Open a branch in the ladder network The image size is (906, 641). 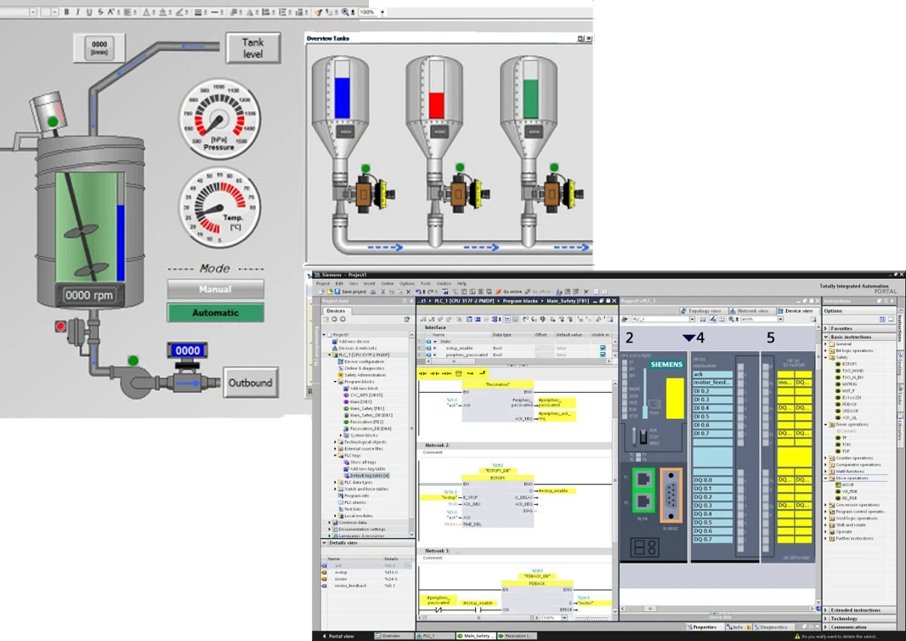point(470,373)
